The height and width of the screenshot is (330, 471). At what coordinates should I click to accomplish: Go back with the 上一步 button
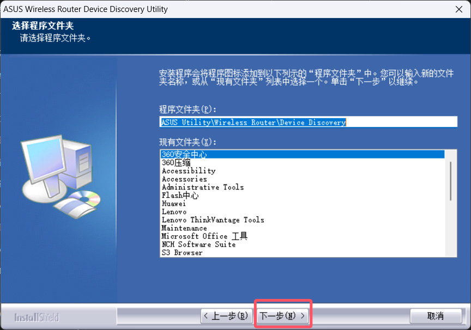pos(226,316)
